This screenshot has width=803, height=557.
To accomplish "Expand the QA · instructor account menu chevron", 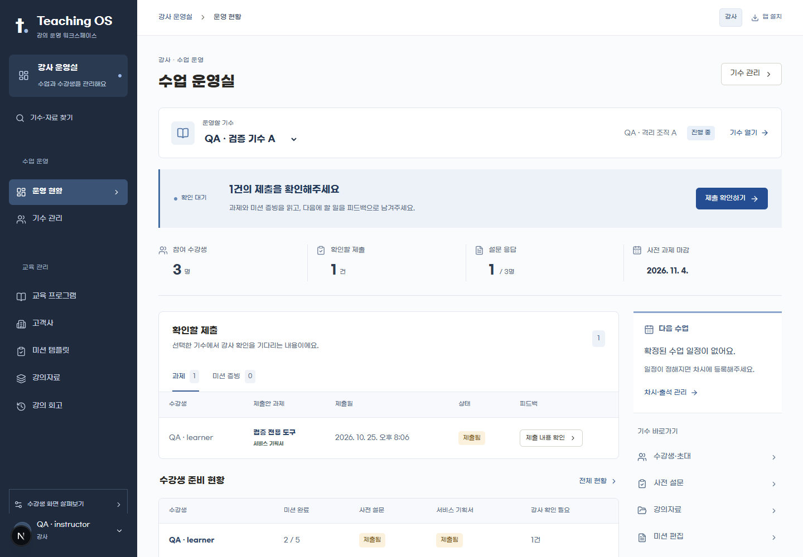I will point(119,531).
